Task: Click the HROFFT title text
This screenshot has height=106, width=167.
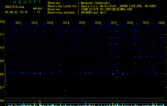Action: pyautogui.click(x=27, y=2)
